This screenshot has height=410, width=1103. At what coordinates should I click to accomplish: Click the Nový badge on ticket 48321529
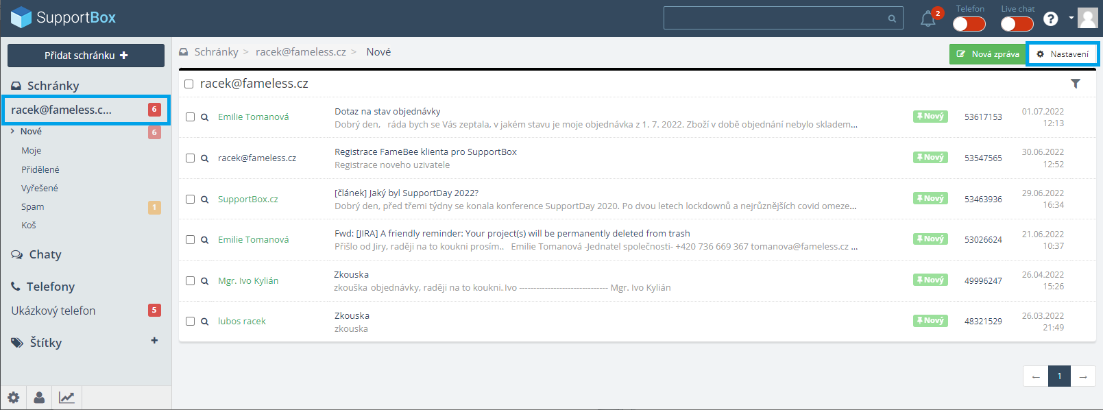930,321
